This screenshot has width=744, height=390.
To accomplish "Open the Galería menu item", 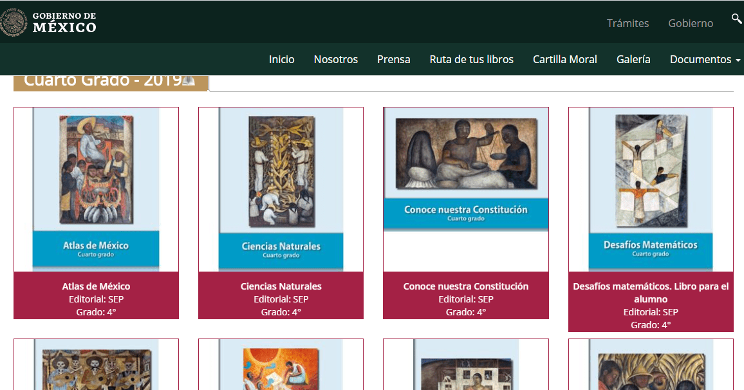I will [x=633, y=59].
